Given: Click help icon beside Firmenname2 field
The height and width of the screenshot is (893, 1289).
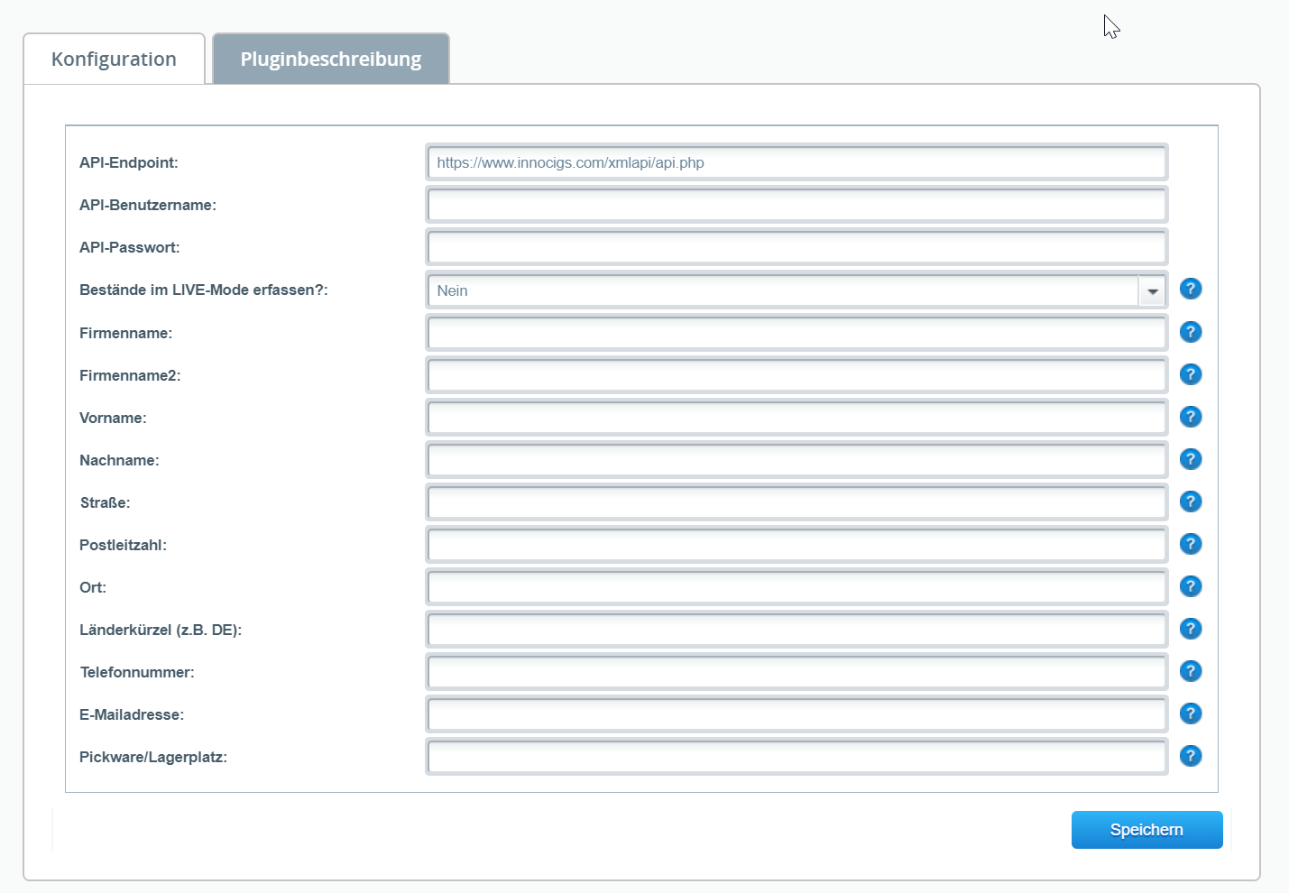Looking at the screenshot, I should coord(1191,374).
